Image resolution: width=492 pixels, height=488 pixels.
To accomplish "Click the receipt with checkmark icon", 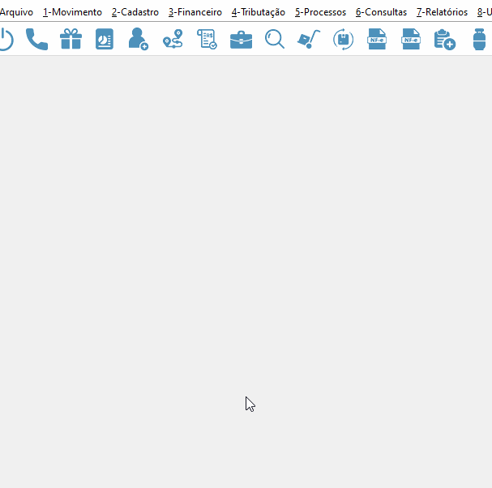I will [x=207, y=39].
